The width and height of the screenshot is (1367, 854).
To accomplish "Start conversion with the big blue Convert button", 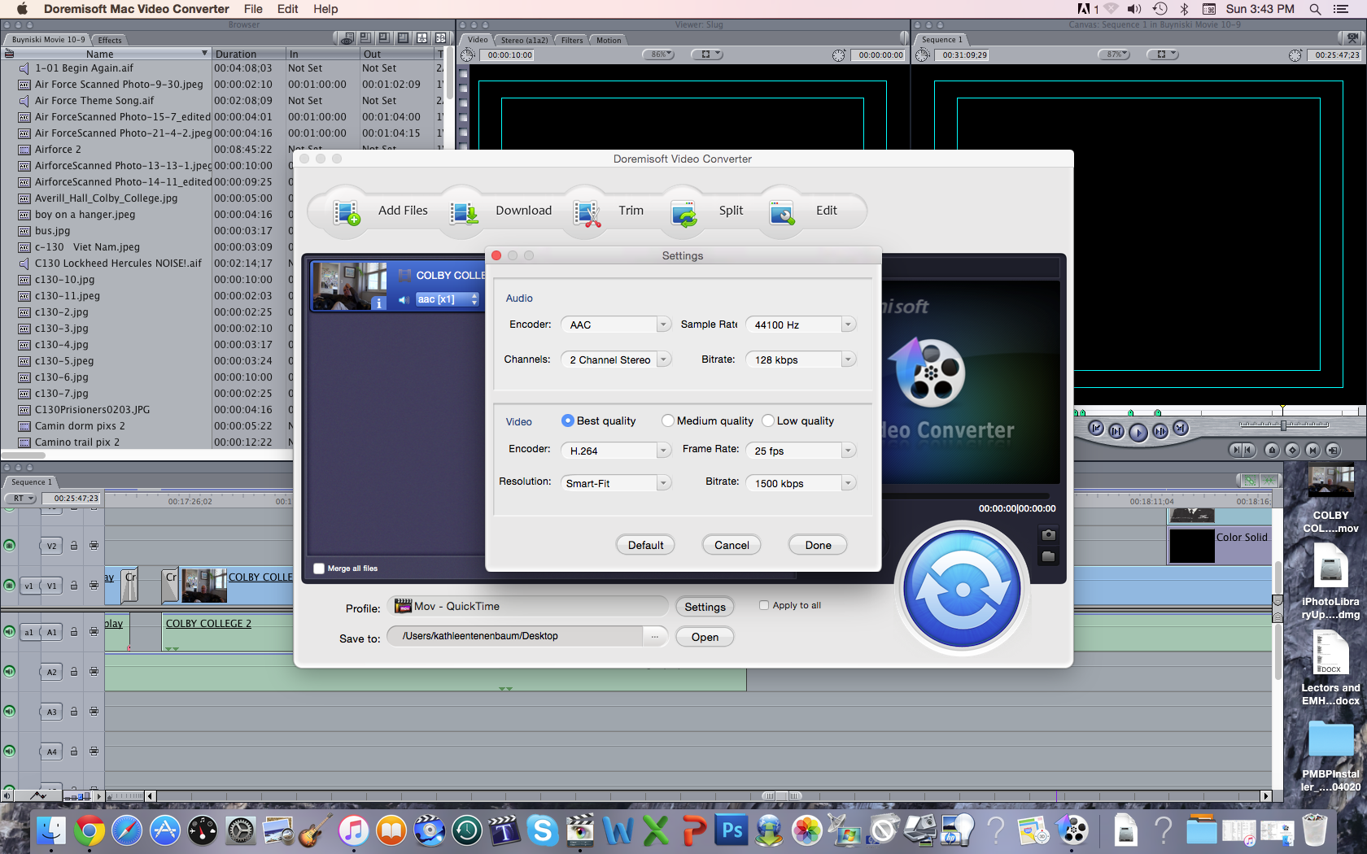I will (x=963, y=588).
